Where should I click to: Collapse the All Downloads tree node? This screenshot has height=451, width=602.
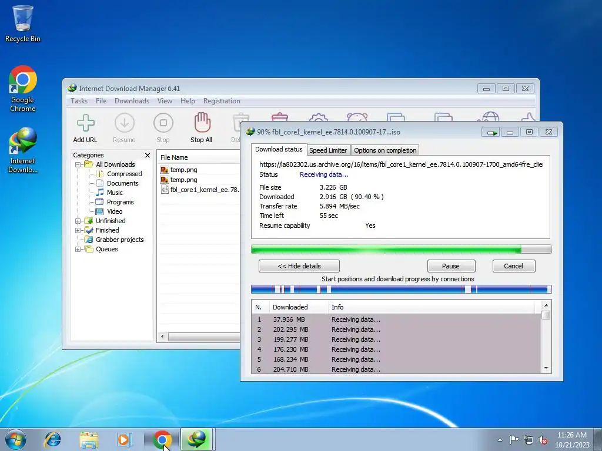[x=78, y=164]
